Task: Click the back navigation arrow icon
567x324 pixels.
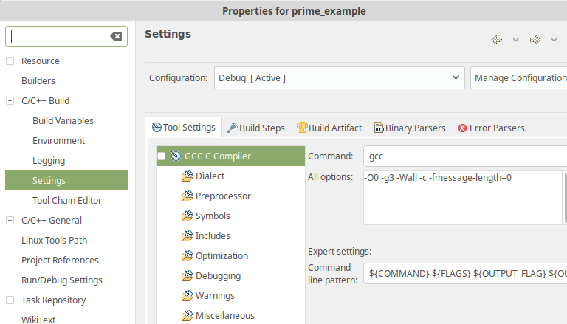Action: [x=497, y=39]
